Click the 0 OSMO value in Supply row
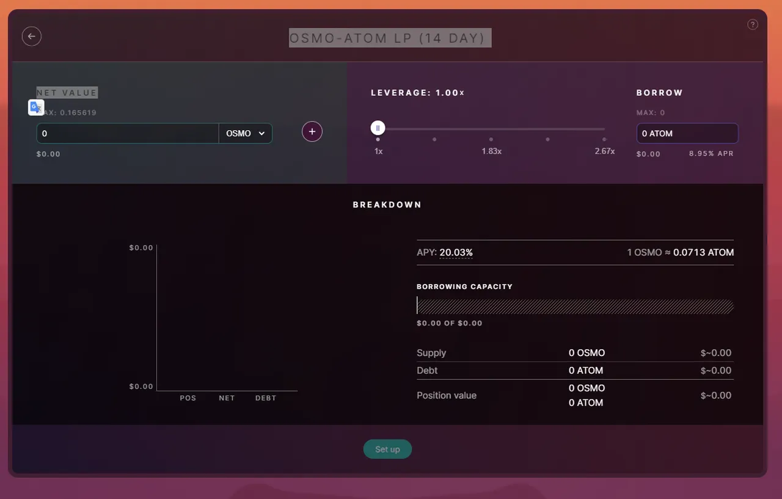The image size is (782, 499). point(586,353)
